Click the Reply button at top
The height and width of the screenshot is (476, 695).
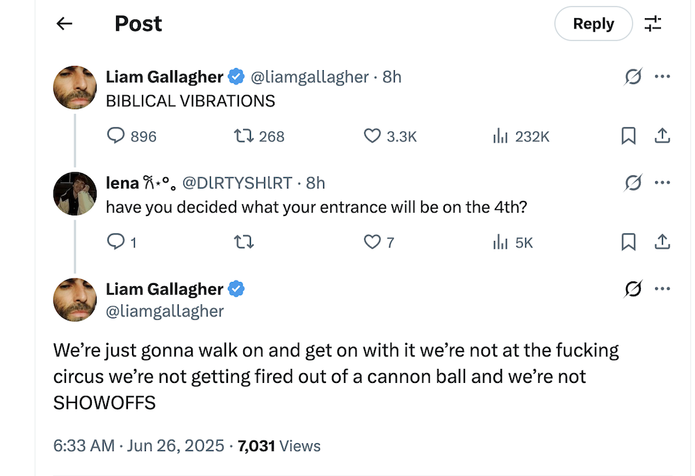(x=593, y=24)
